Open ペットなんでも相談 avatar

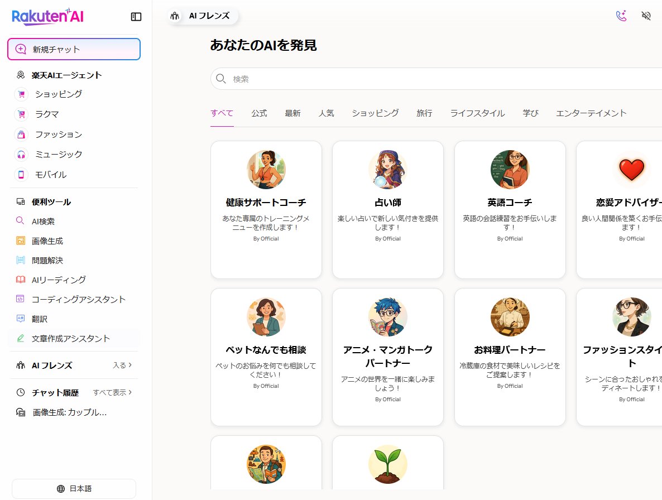click(x=266, y=317)
